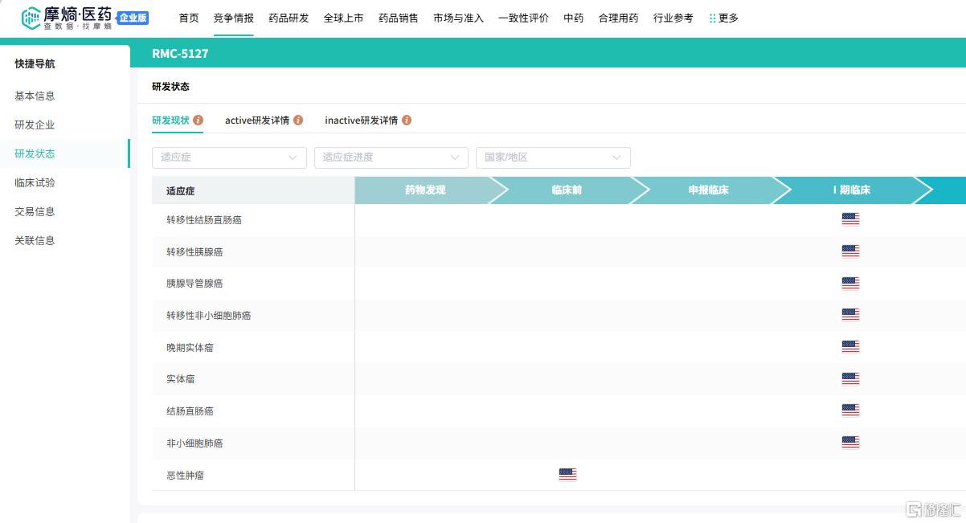The width and height of the screenshot is (966, 523).
Task: Click US flag in 恶性肿瘤 row
Action: (x=567, y=475)
